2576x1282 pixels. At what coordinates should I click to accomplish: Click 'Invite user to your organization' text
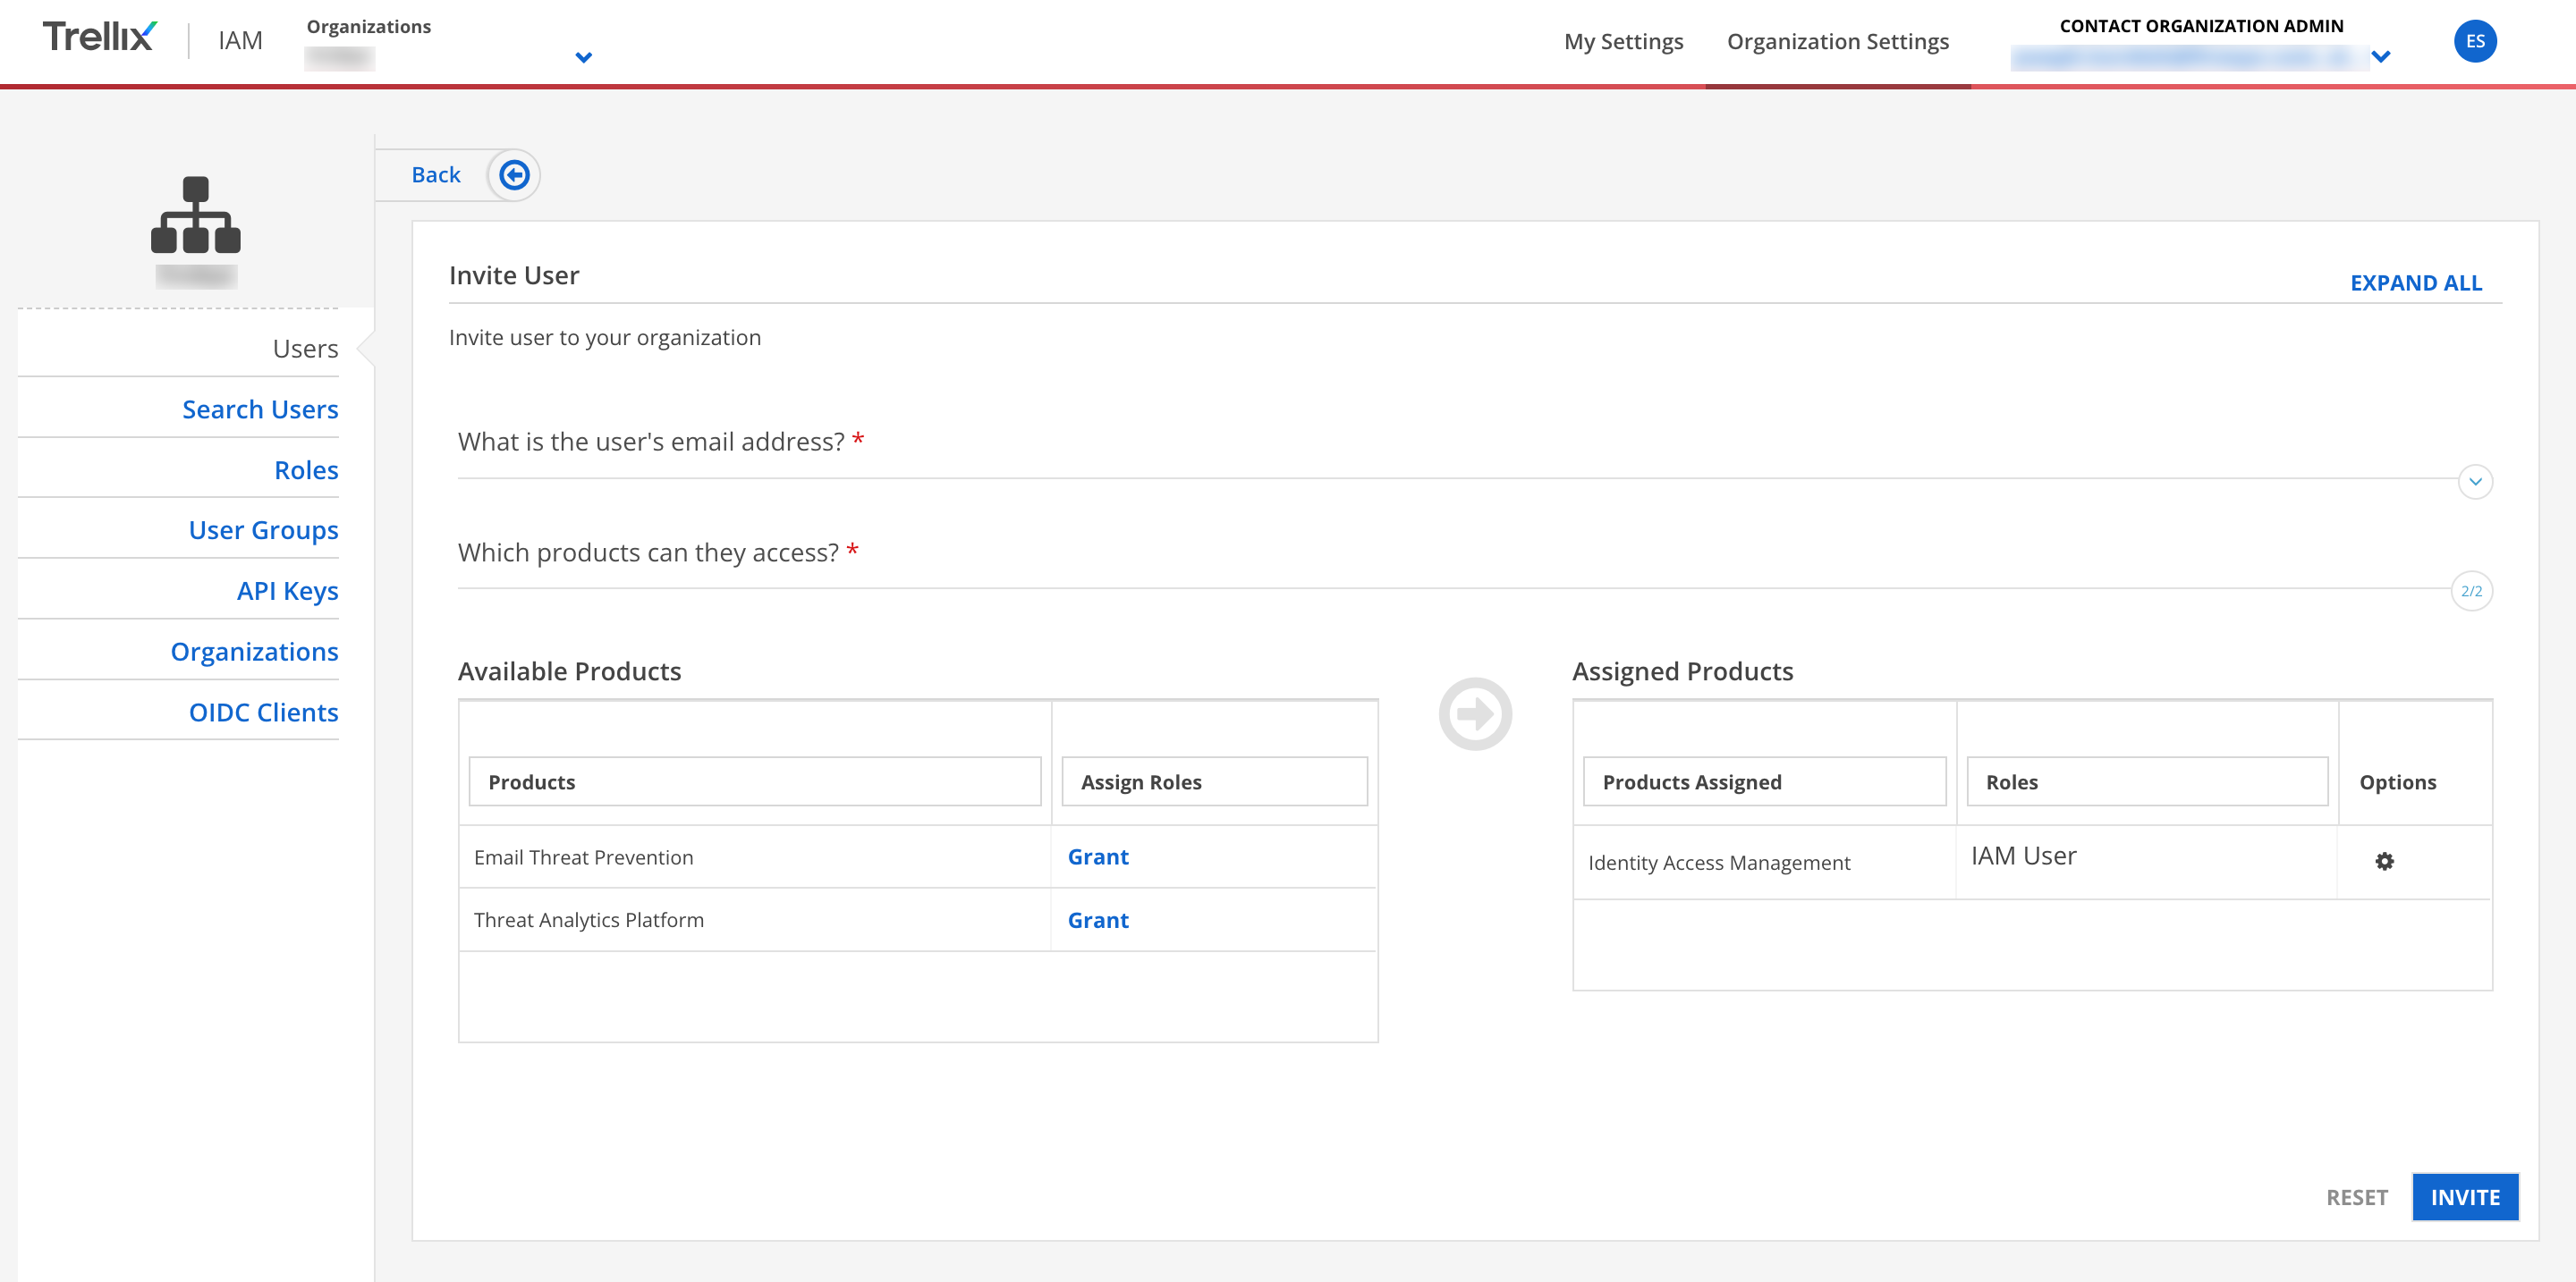point(605,338)
